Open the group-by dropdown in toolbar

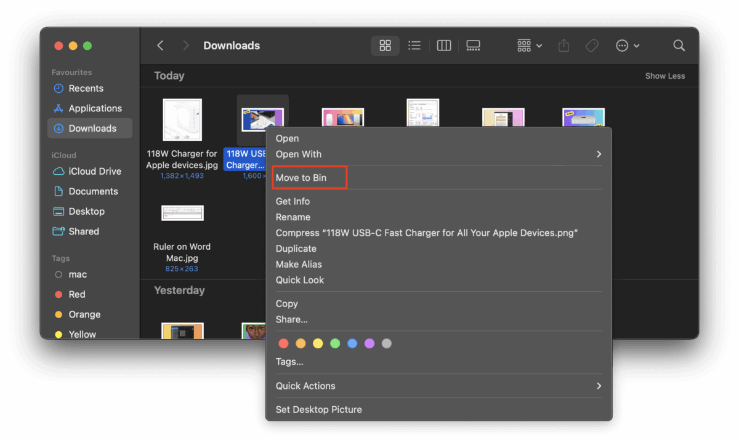pos(530,46)
